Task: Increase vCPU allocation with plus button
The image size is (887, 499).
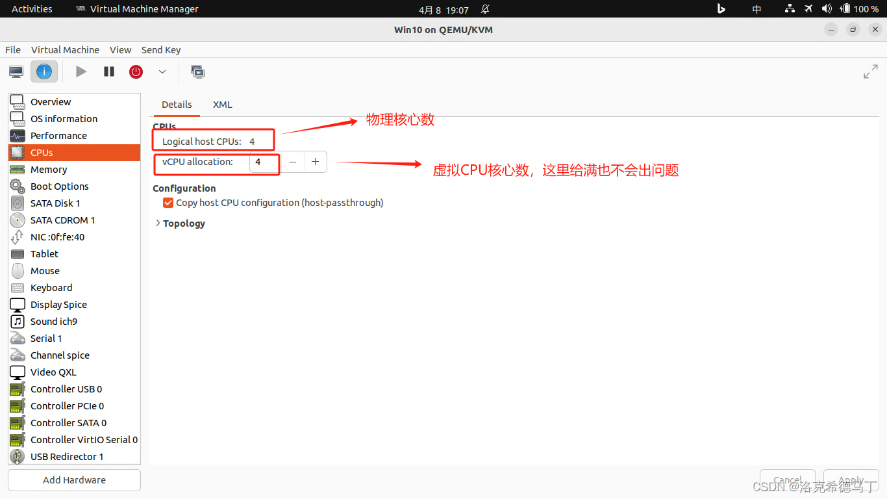Action: tap(315, 162)
